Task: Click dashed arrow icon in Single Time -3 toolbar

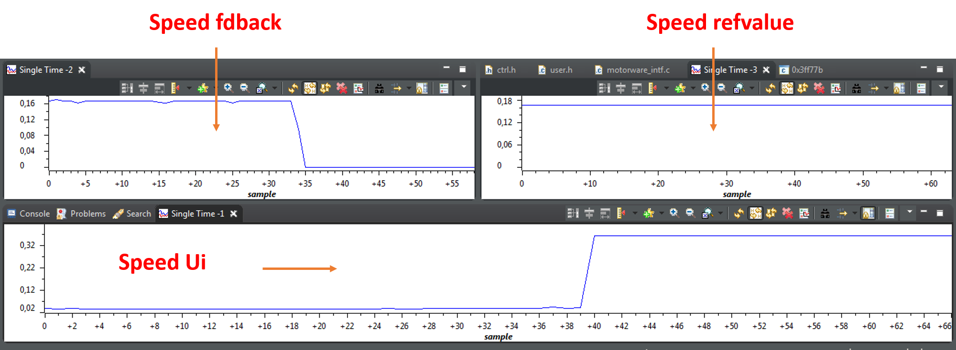Action: point(873,88)
